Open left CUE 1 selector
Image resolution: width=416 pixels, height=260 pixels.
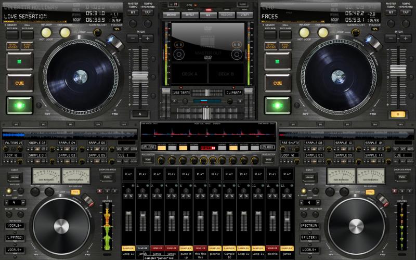(126, 155)
